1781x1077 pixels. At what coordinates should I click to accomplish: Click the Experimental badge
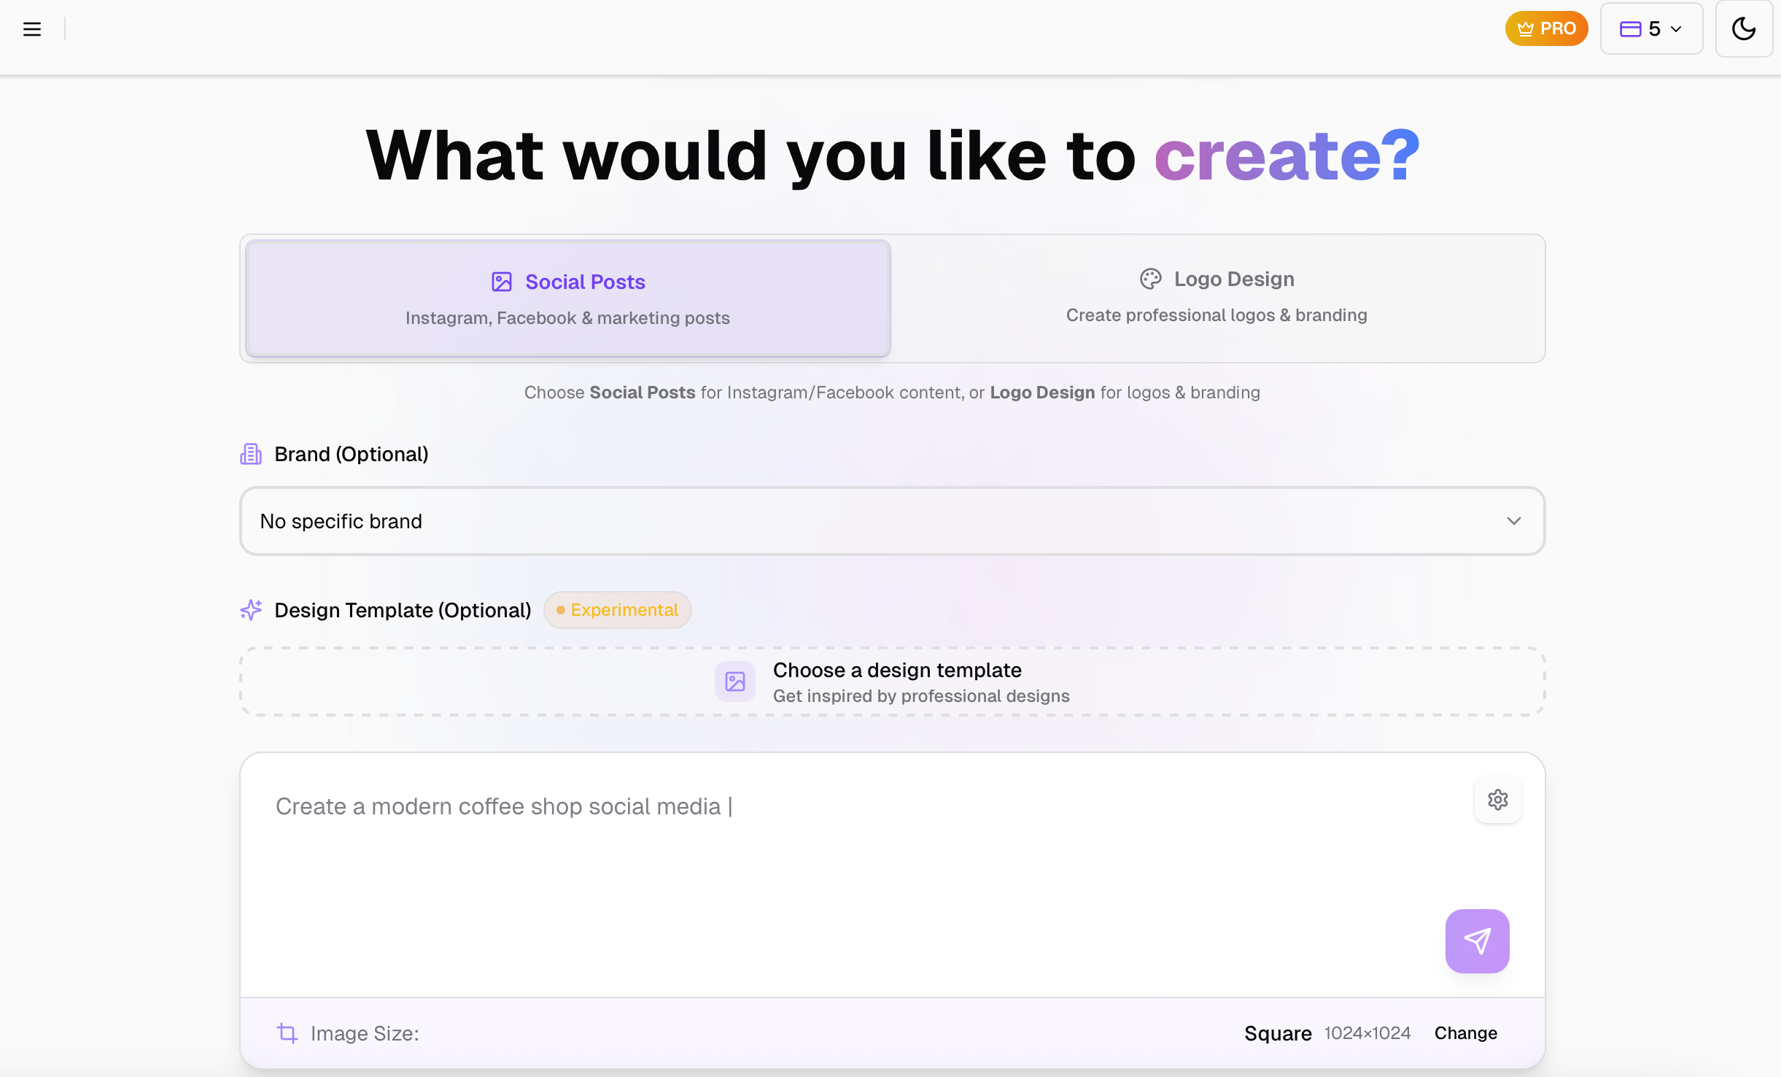pos(617,610)
